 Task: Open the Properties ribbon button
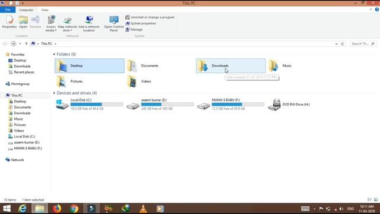pos(9,22)
